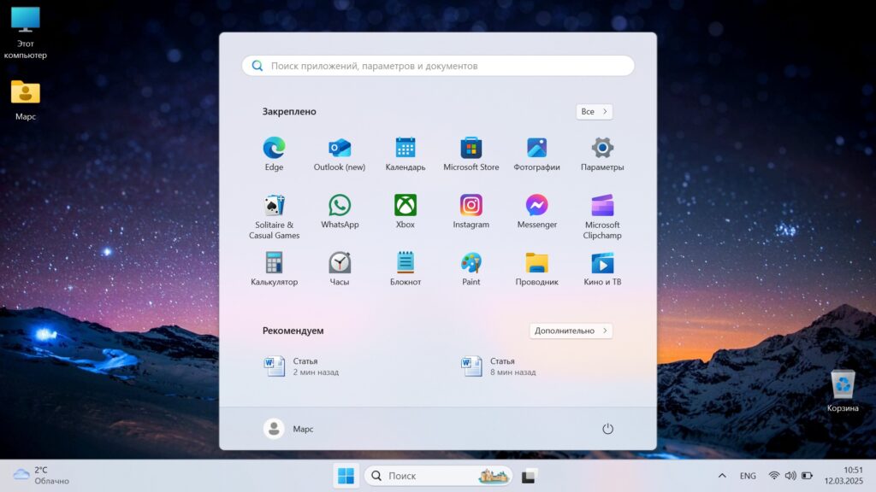Open Блокнот notepad app
Viewport: 876px width, 492px height.
405,269
